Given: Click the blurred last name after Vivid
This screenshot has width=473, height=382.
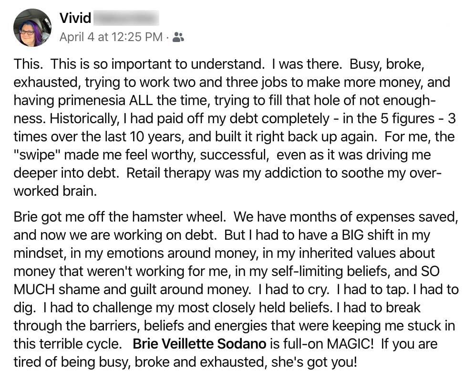Looking at the screenshot, I should pos(126,18).
